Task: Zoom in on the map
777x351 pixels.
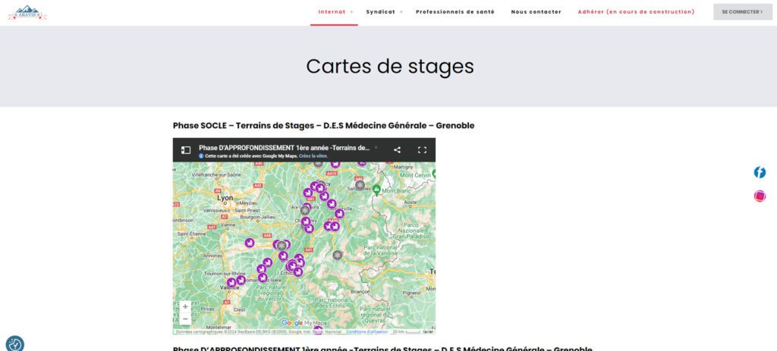Action: 185,306
